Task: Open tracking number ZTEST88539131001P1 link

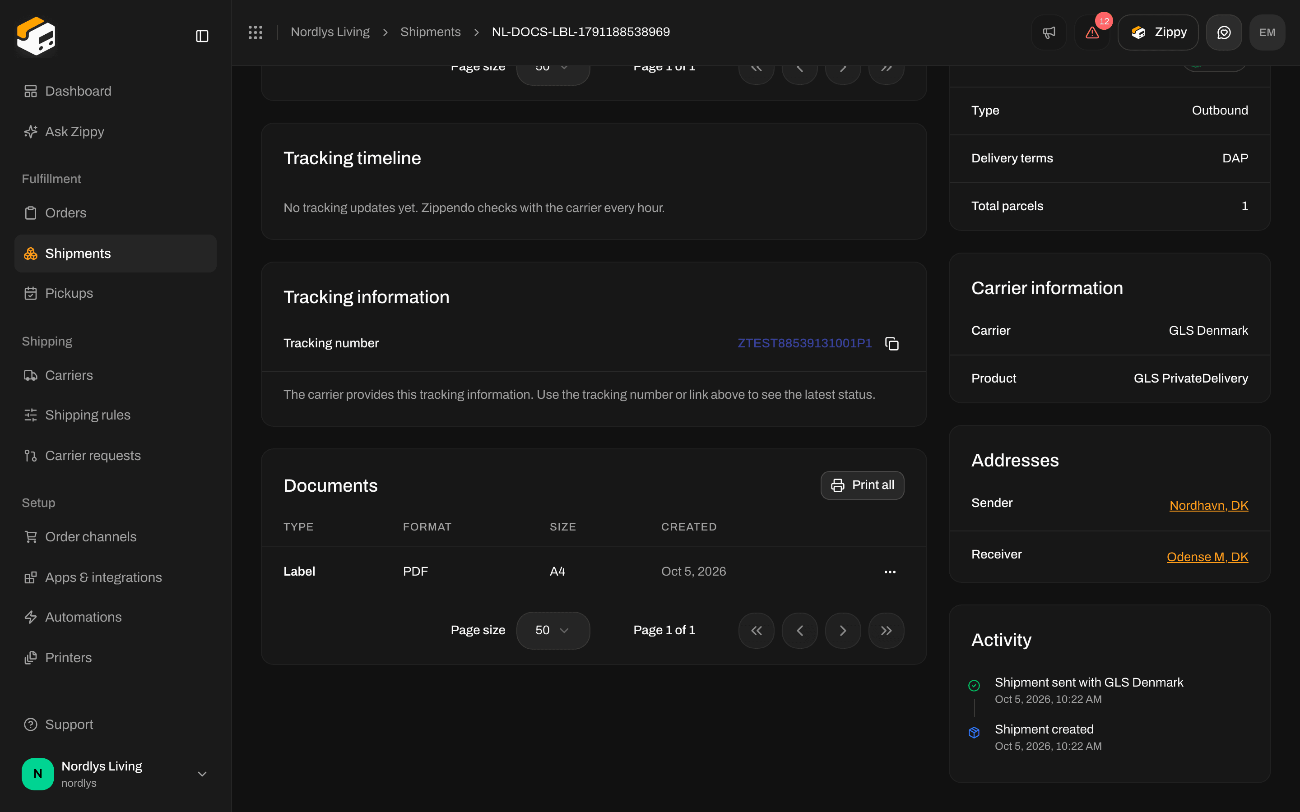Action: [x=805, y=343]
